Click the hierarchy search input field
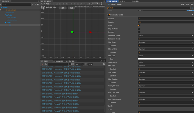The height and width of the screenshot is (113, 194). pos(17,4)
